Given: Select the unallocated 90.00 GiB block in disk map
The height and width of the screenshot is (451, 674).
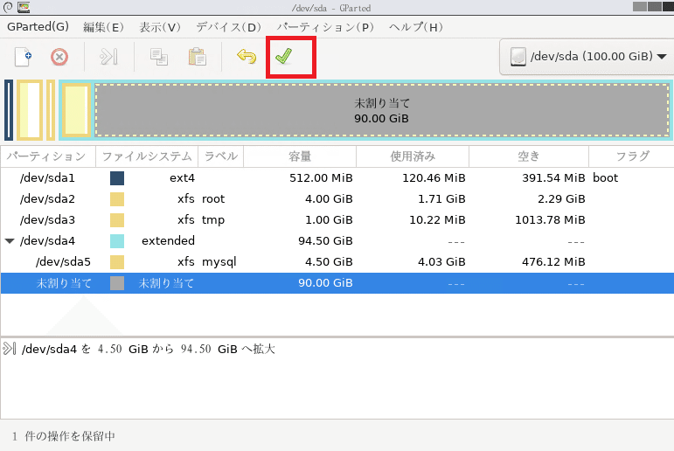Looking at the screenshot, I should 382,110.
